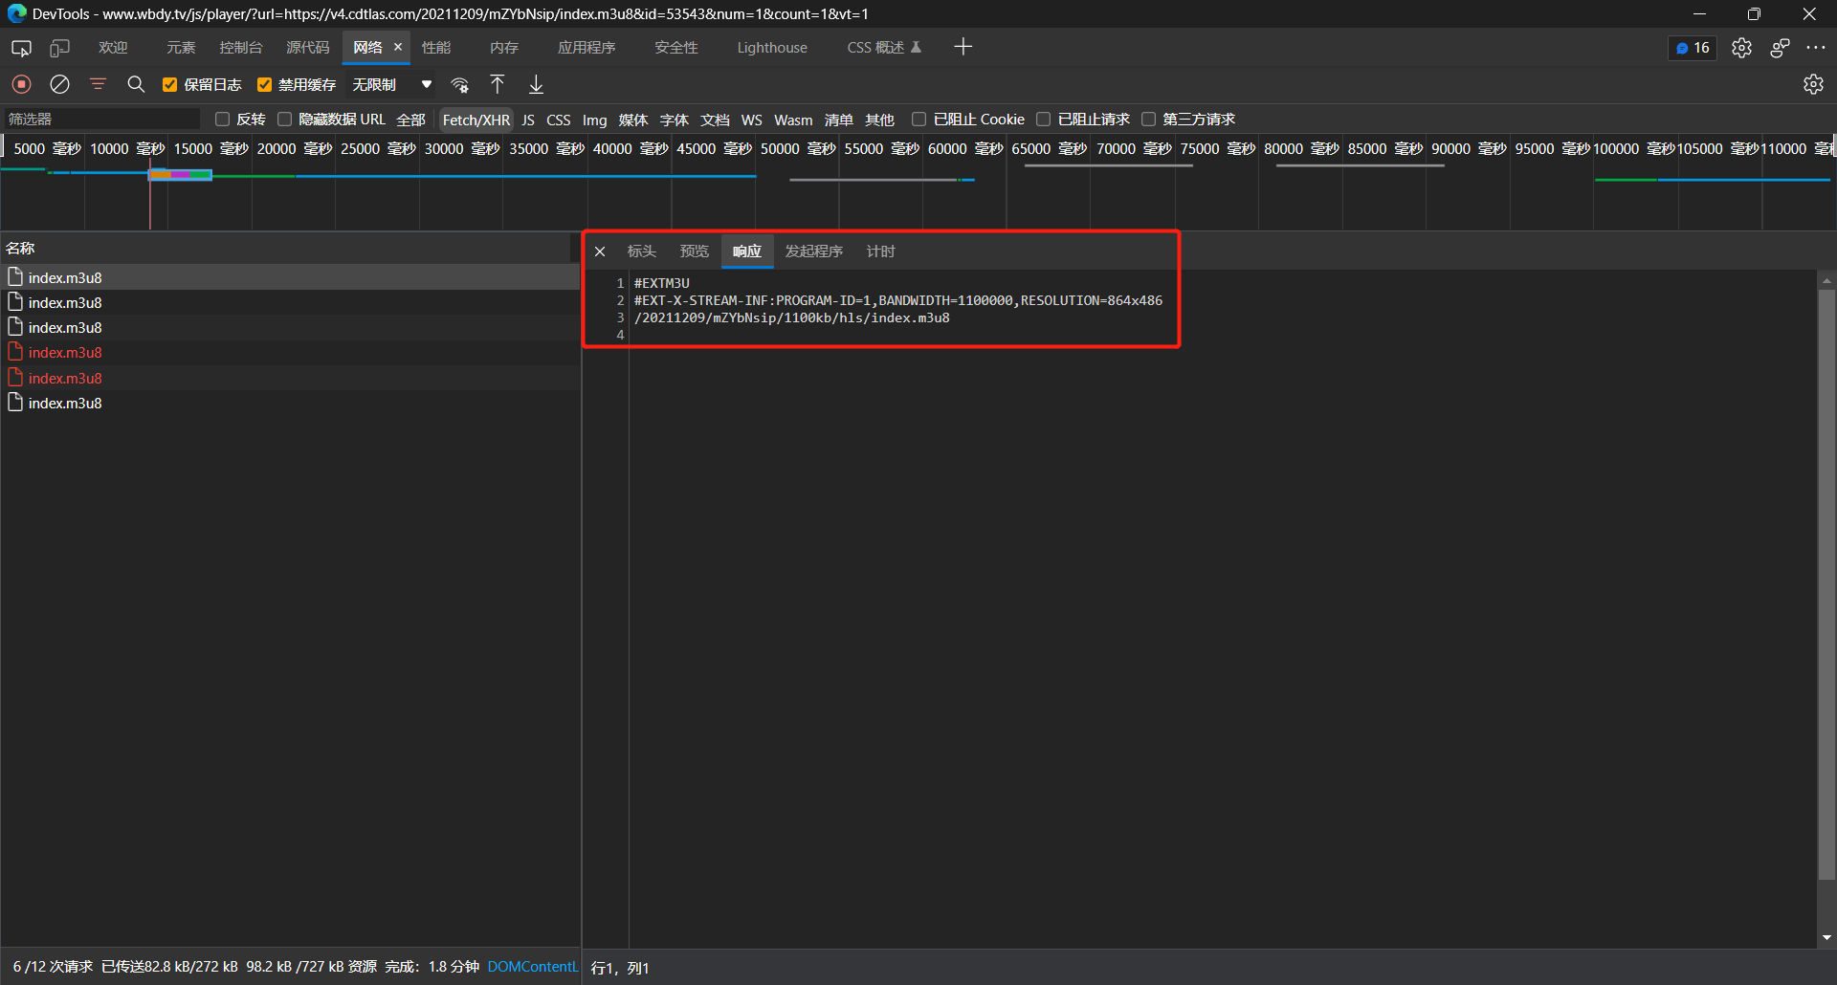Image resolution: width=1837 pixels, height=985 pixels.
Task: Switch to 元素 tab
Action: [x=181, y=48]
